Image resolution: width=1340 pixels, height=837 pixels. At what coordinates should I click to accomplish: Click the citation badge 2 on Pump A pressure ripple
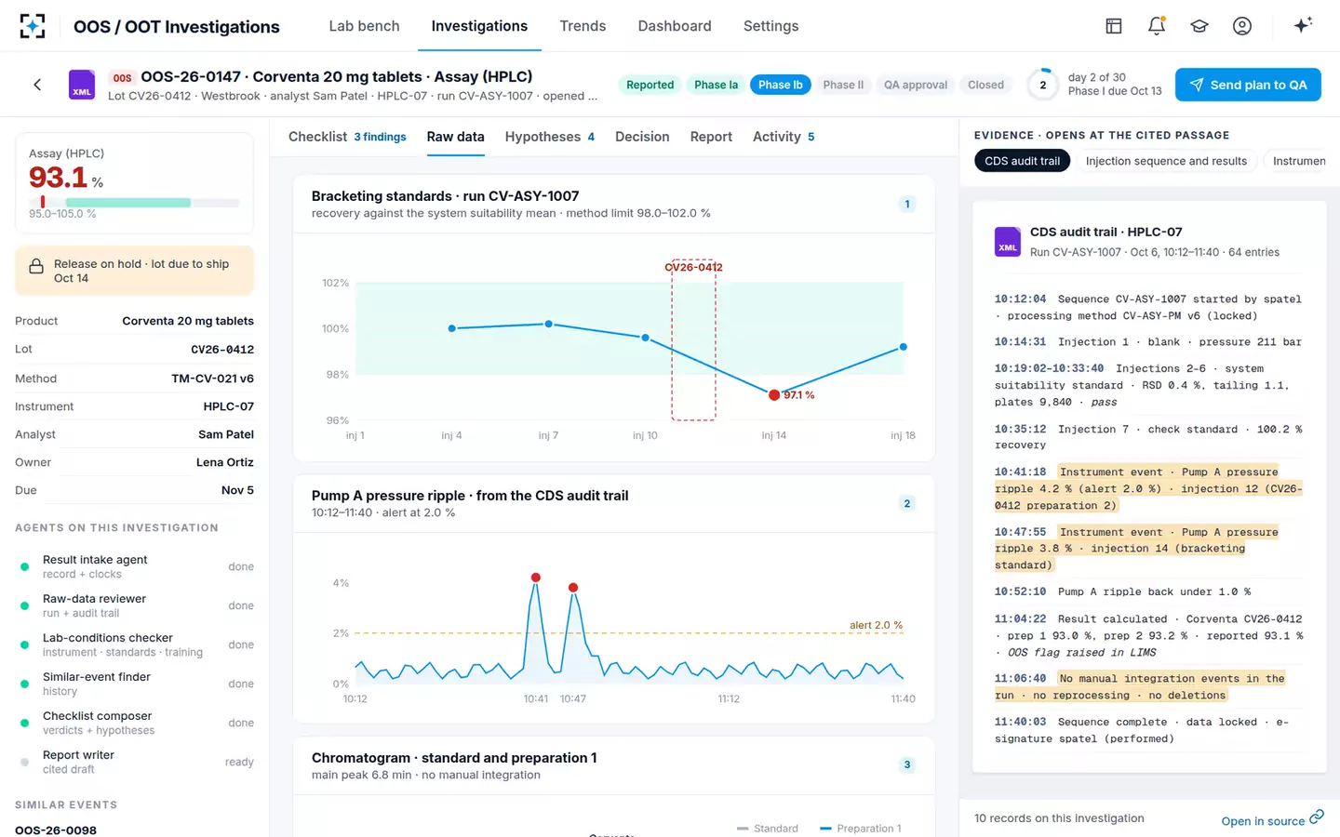(907, 503)
